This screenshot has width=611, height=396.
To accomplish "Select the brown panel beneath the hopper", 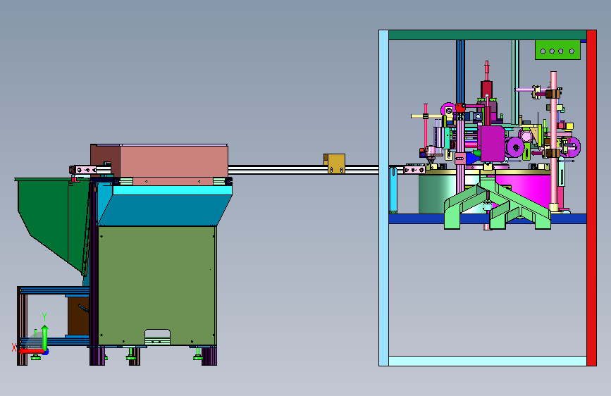I will coord(78,316).
